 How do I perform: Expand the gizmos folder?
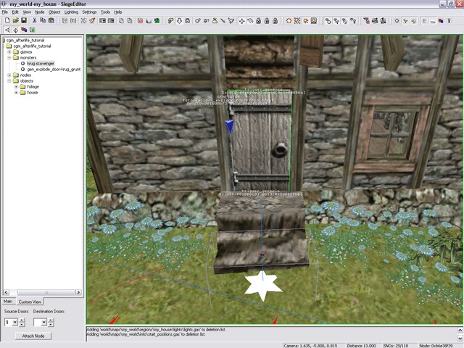click(9, 51)
